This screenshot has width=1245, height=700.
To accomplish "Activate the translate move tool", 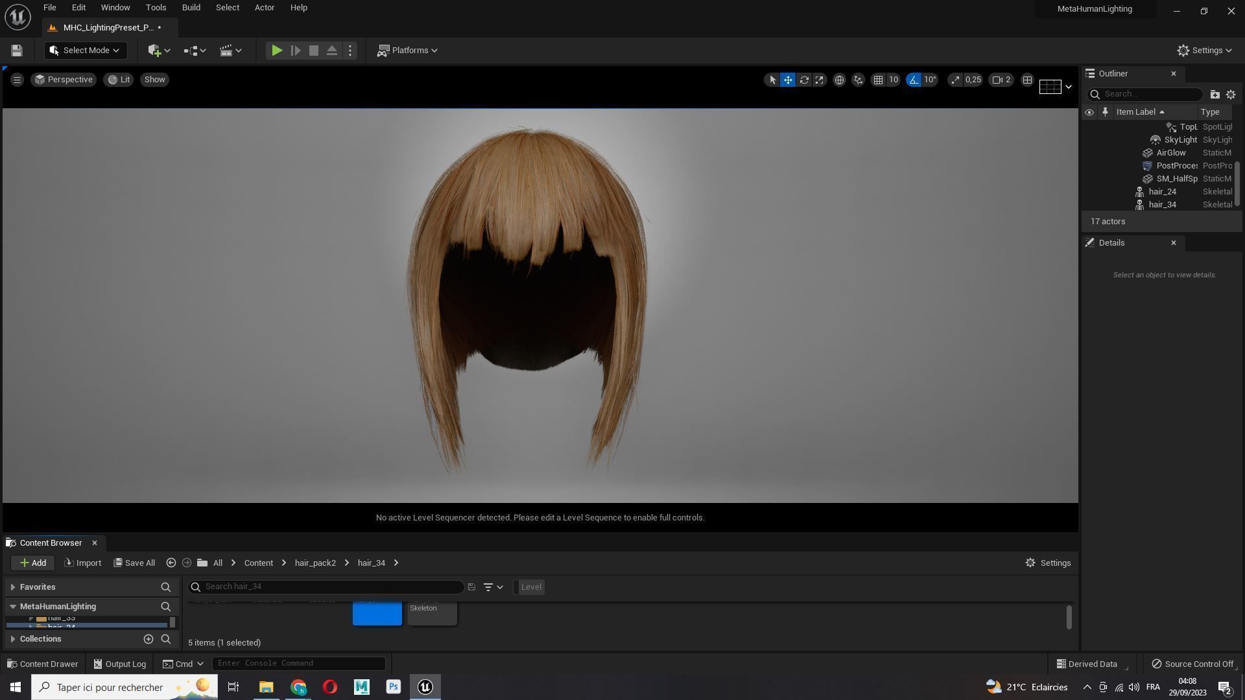I will tap(788, 80).
